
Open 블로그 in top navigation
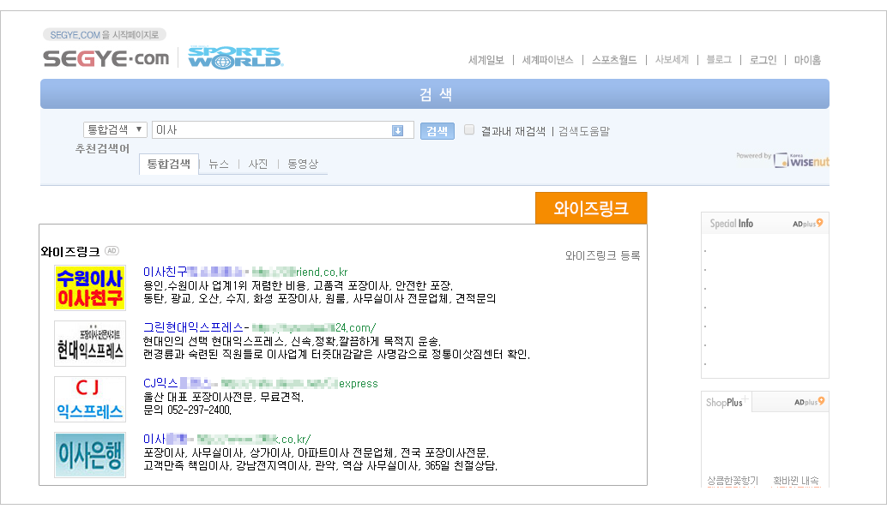click(719, 60)
